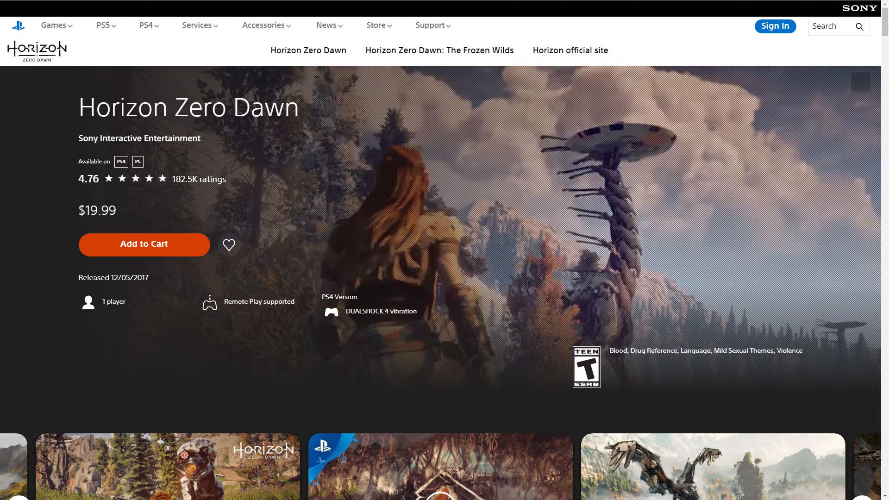
Task: Expand the PS5 dropdown menu
Action: 106,25
